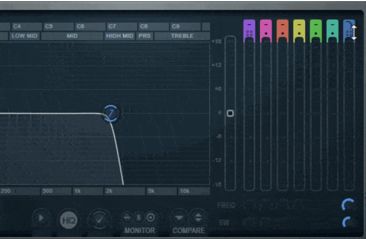This screenshot has height=239, width=366.
Task: Click the green band level slider track
Action: pyautogui.click(x=316, y=114)
